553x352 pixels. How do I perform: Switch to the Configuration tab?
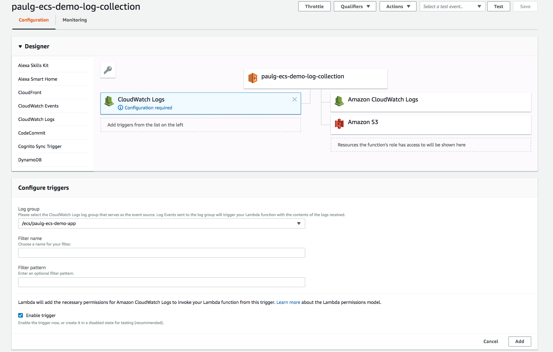coord(33,20)
